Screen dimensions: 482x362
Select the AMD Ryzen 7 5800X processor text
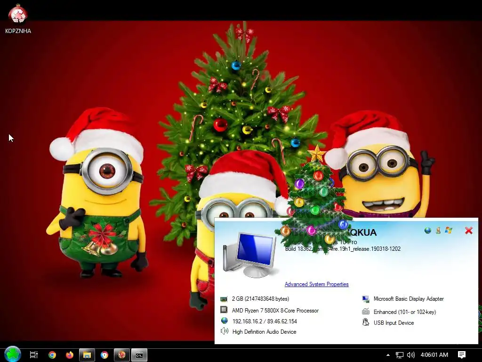tap(275, 311)
